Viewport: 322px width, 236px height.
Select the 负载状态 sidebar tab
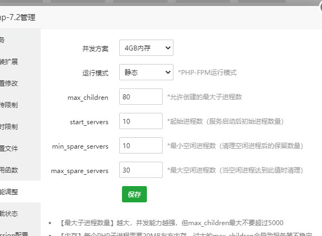(20, 213)
